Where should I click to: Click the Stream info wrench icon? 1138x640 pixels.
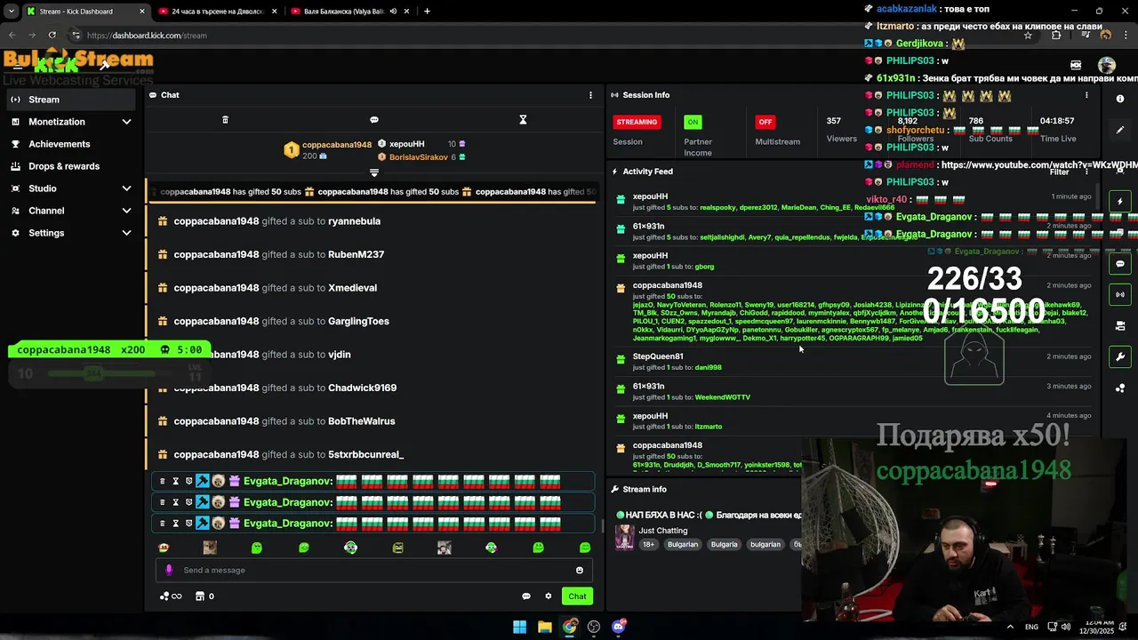click(x=614, y=489)
